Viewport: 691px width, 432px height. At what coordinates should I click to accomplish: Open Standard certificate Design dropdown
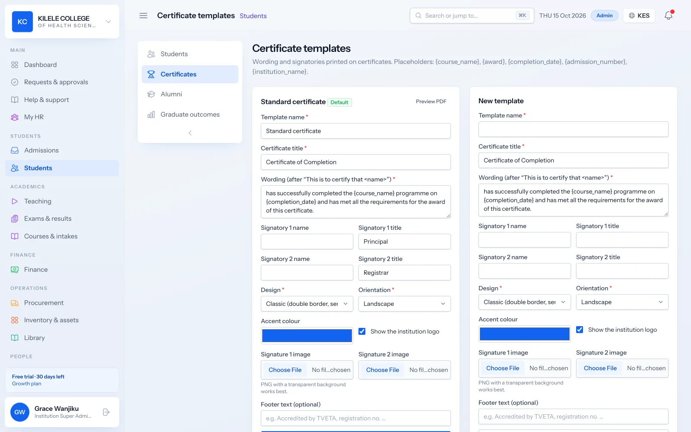(x=307, y=304)
